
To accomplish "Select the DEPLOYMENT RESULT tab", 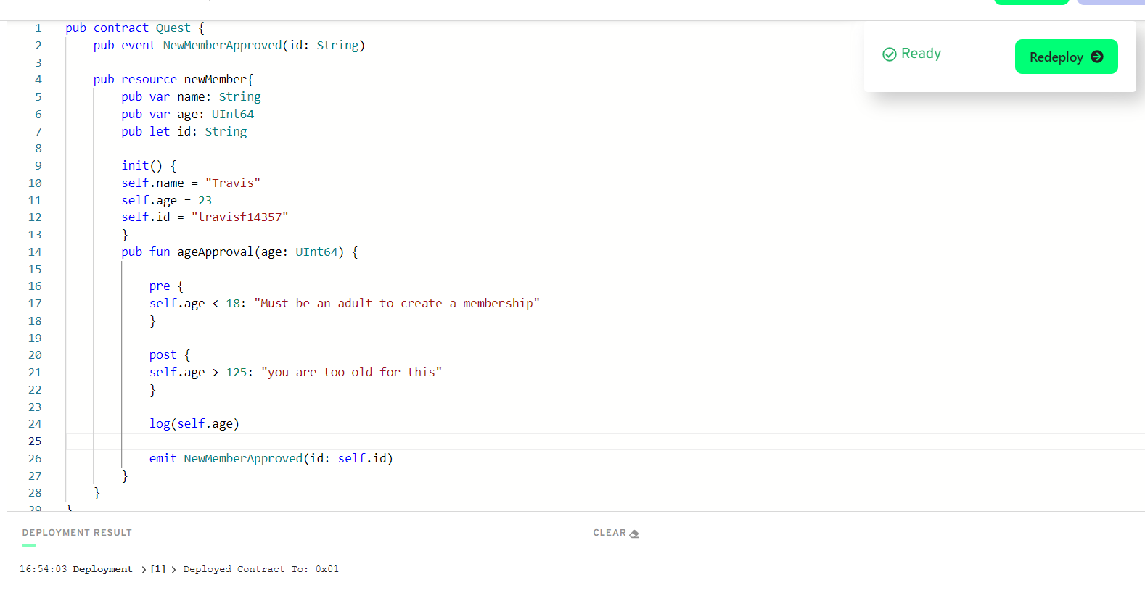I will coord(77,533).
